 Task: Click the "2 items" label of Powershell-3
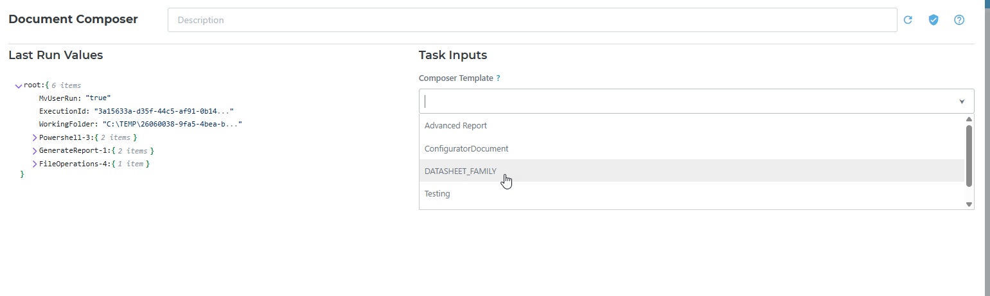pyautogui.click(x=116, y=138)
